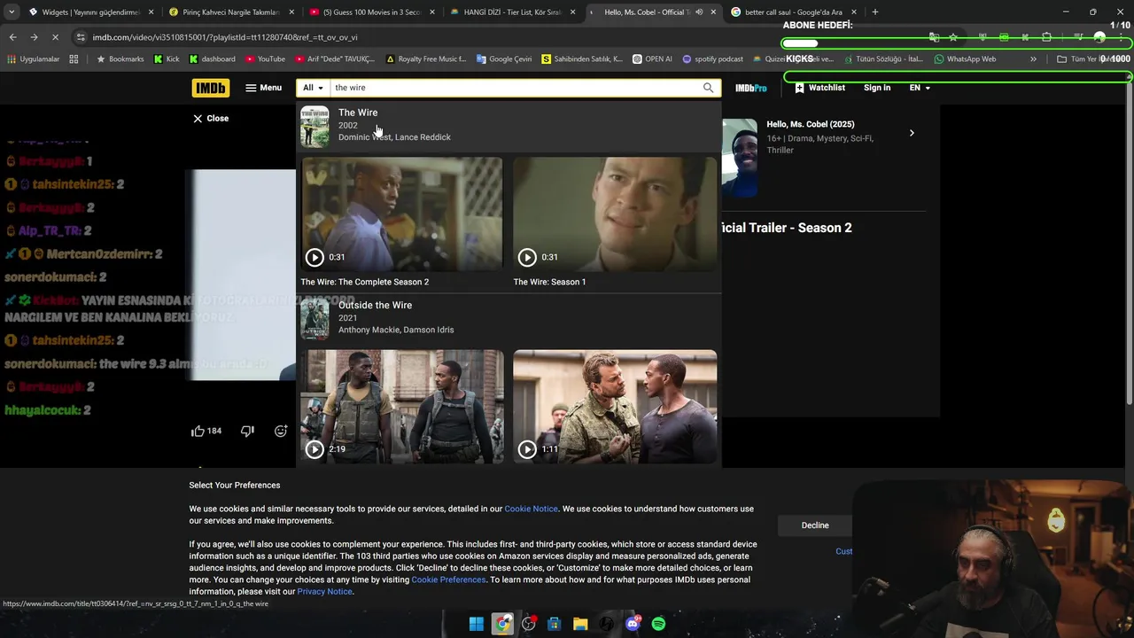
Task: Open the dashboard bookmark
Action: point(213,59)
